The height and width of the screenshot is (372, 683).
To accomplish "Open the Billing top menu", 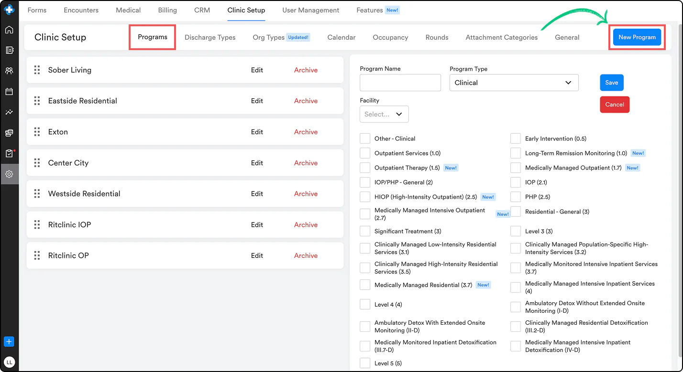I will (167, 10).
